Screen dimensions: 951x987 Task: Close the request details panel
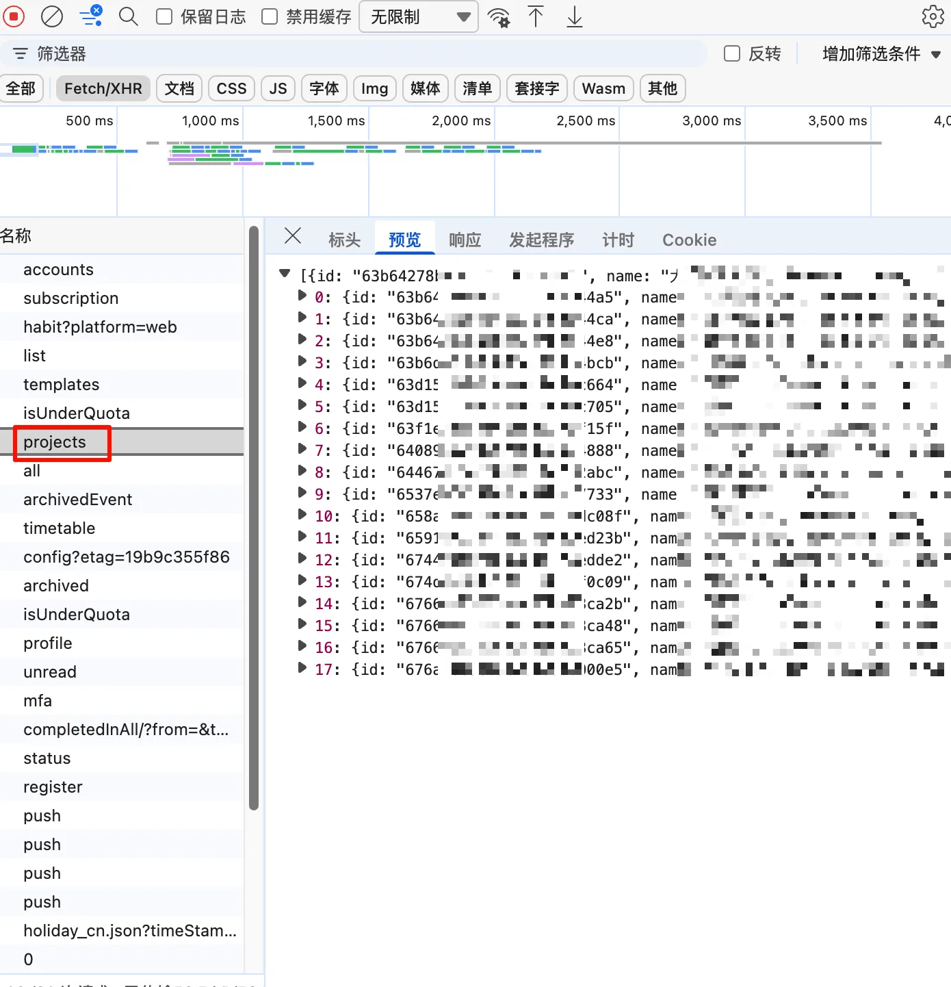[293, 236]
